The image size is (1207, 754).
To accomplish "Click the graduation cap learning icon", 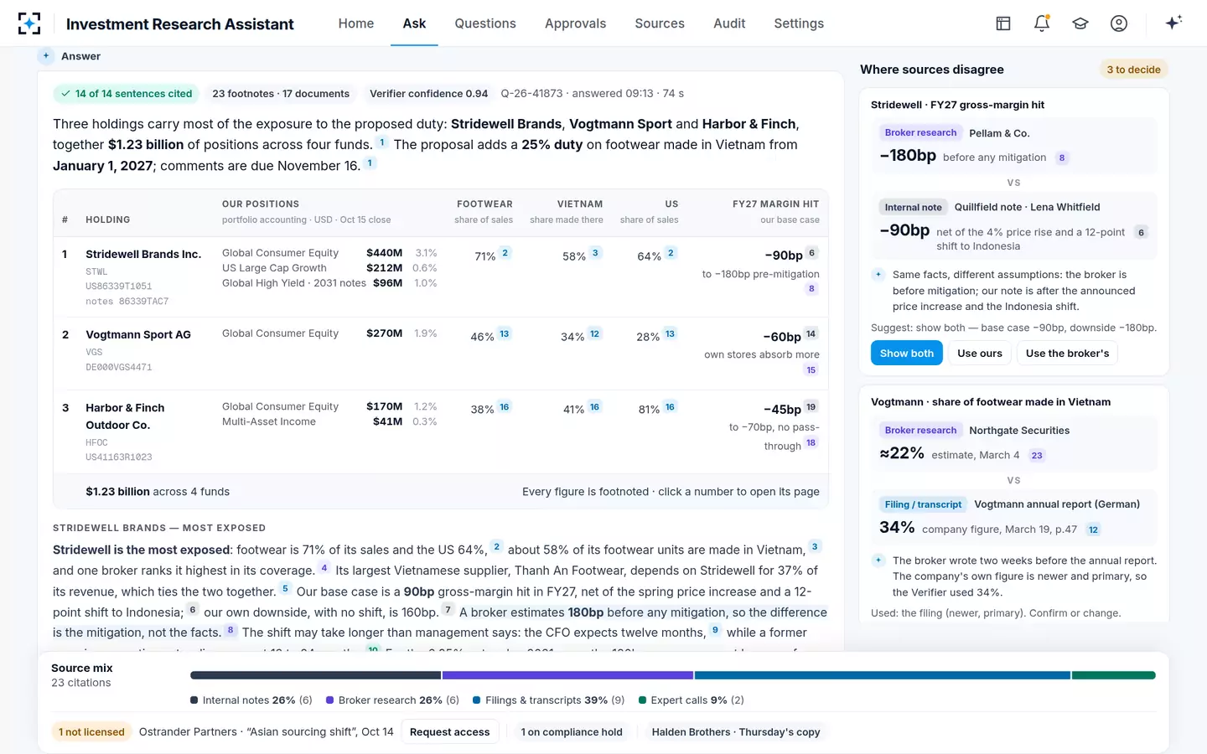I will [1080, 23].
